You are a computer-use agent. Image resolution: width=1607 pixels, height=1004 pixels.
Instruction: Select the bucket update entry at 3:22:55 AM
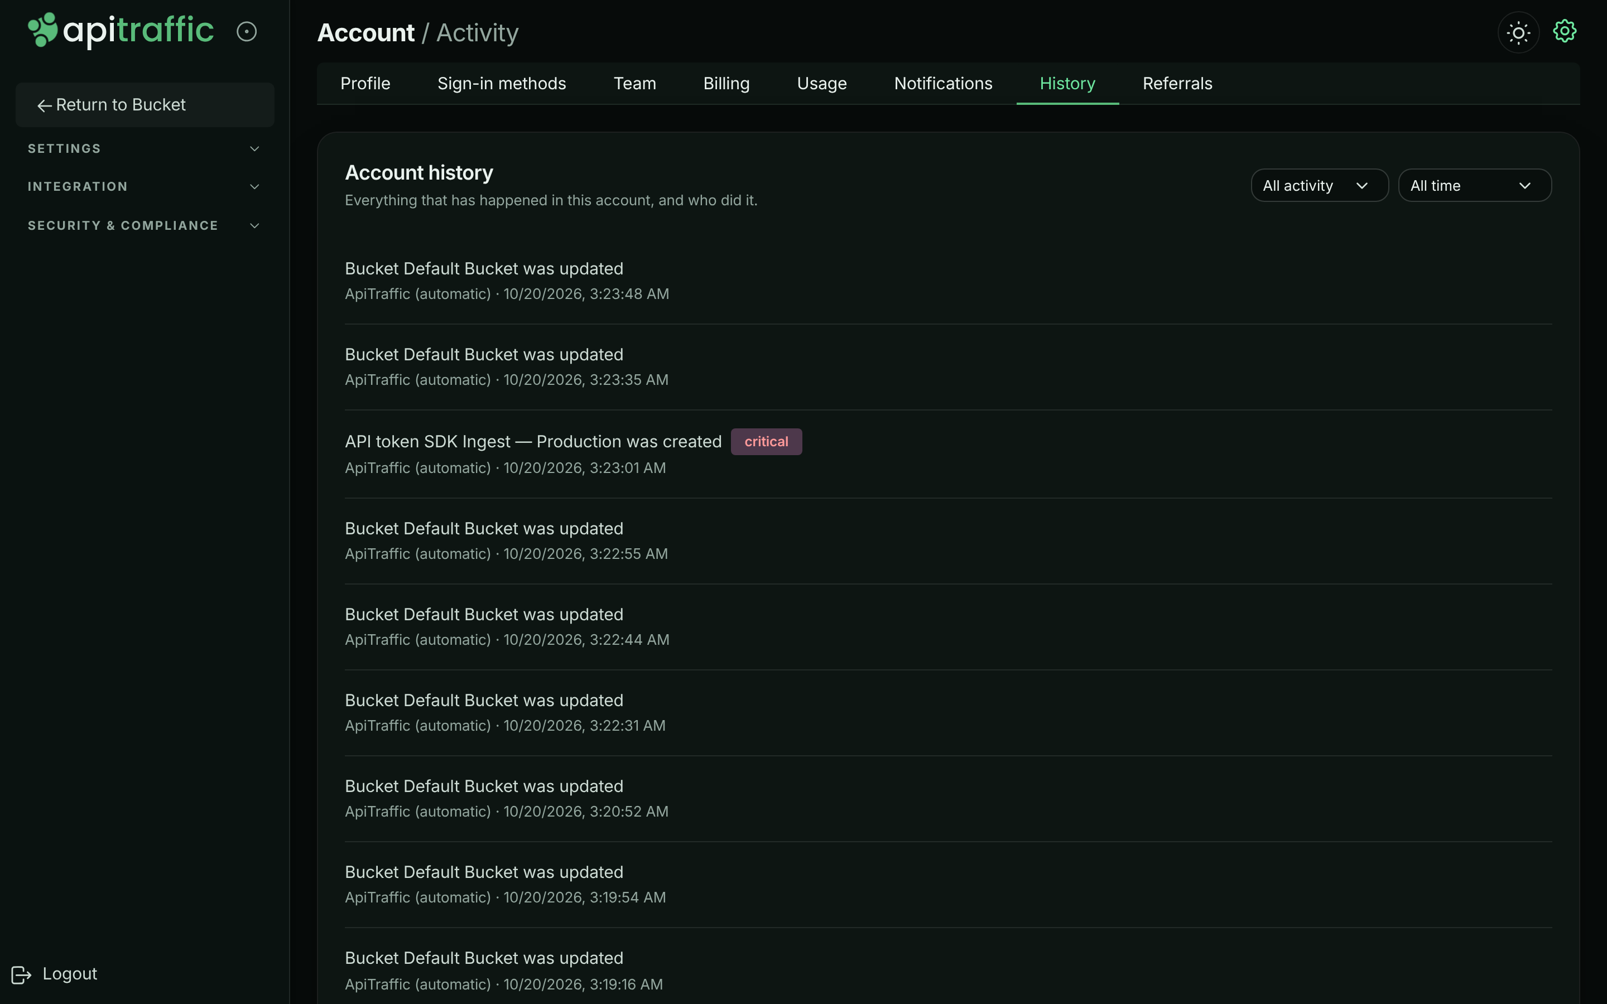[948, 541]
